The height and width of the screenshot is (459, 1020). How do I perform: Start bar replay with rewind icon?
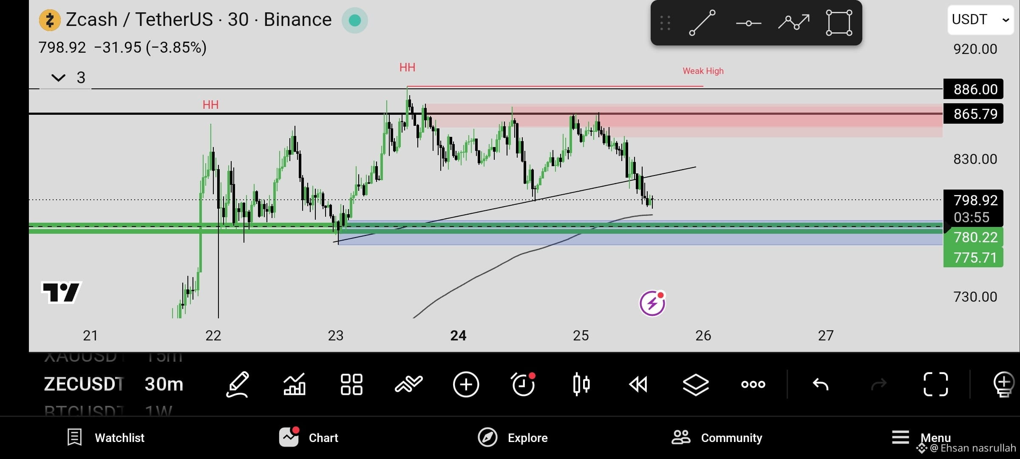coord(638,385)
